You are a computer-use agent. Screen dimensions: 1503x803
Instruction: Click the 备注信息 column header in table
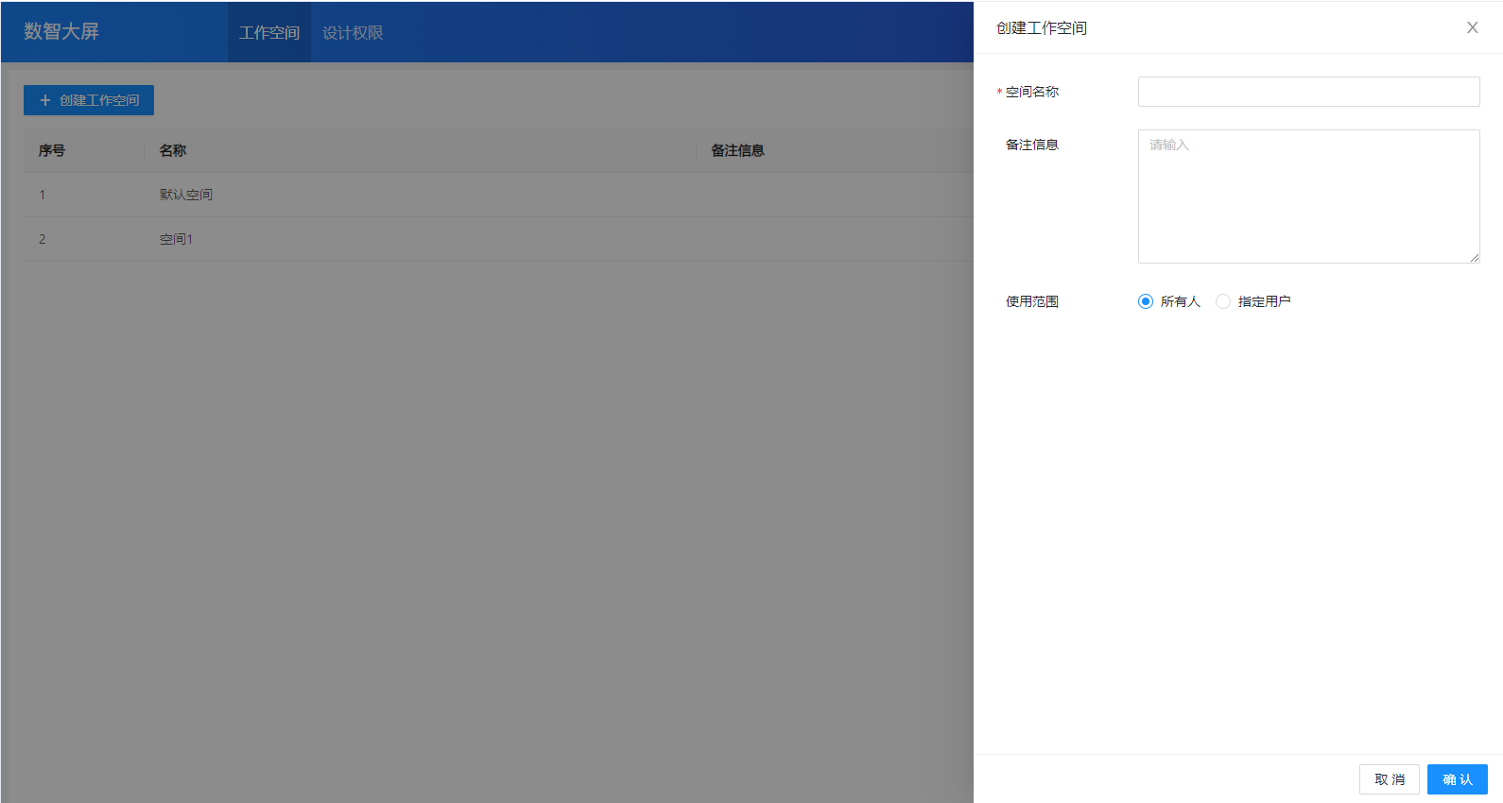[737, 150]
